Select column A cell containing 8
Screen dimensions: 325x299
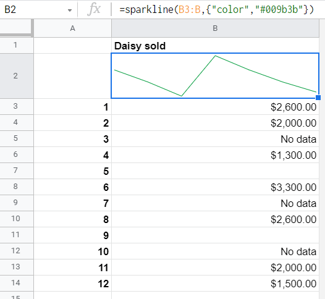72,219
